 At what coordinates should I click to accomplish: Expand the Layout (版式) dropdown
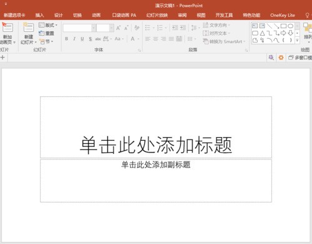tap(48, 25)
